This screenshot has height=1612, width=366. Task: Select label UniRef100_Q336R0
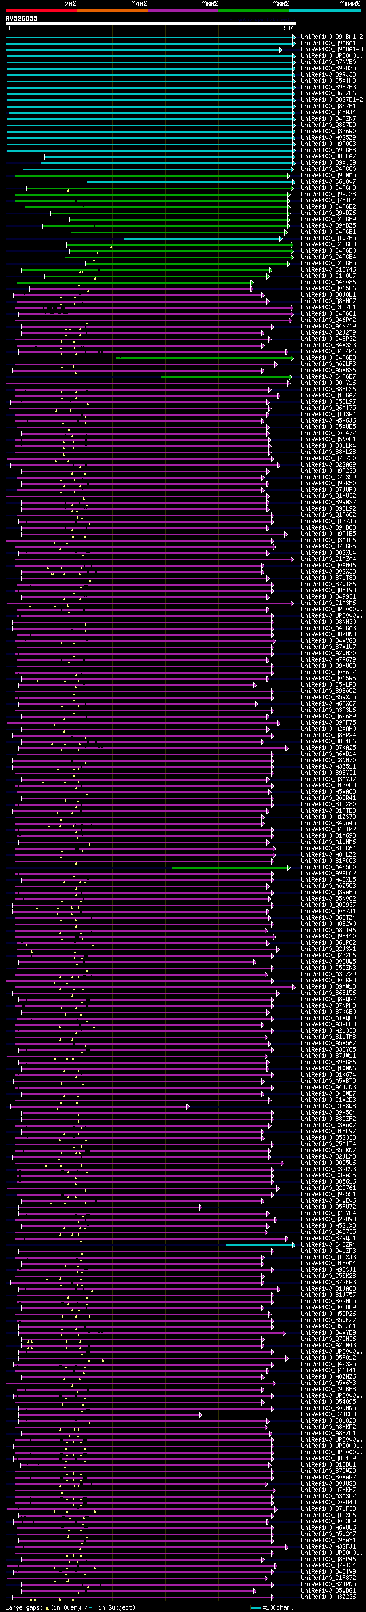point(328,132)
